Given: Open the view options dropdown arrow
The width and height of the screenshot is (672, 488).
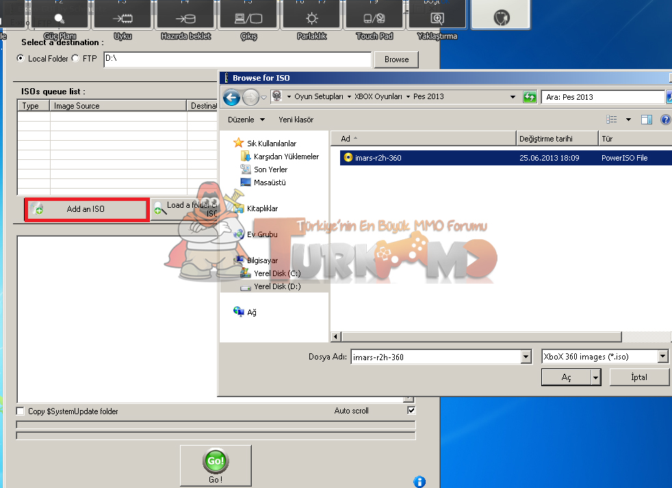Looking at the screenshot, I should [628, 120].
